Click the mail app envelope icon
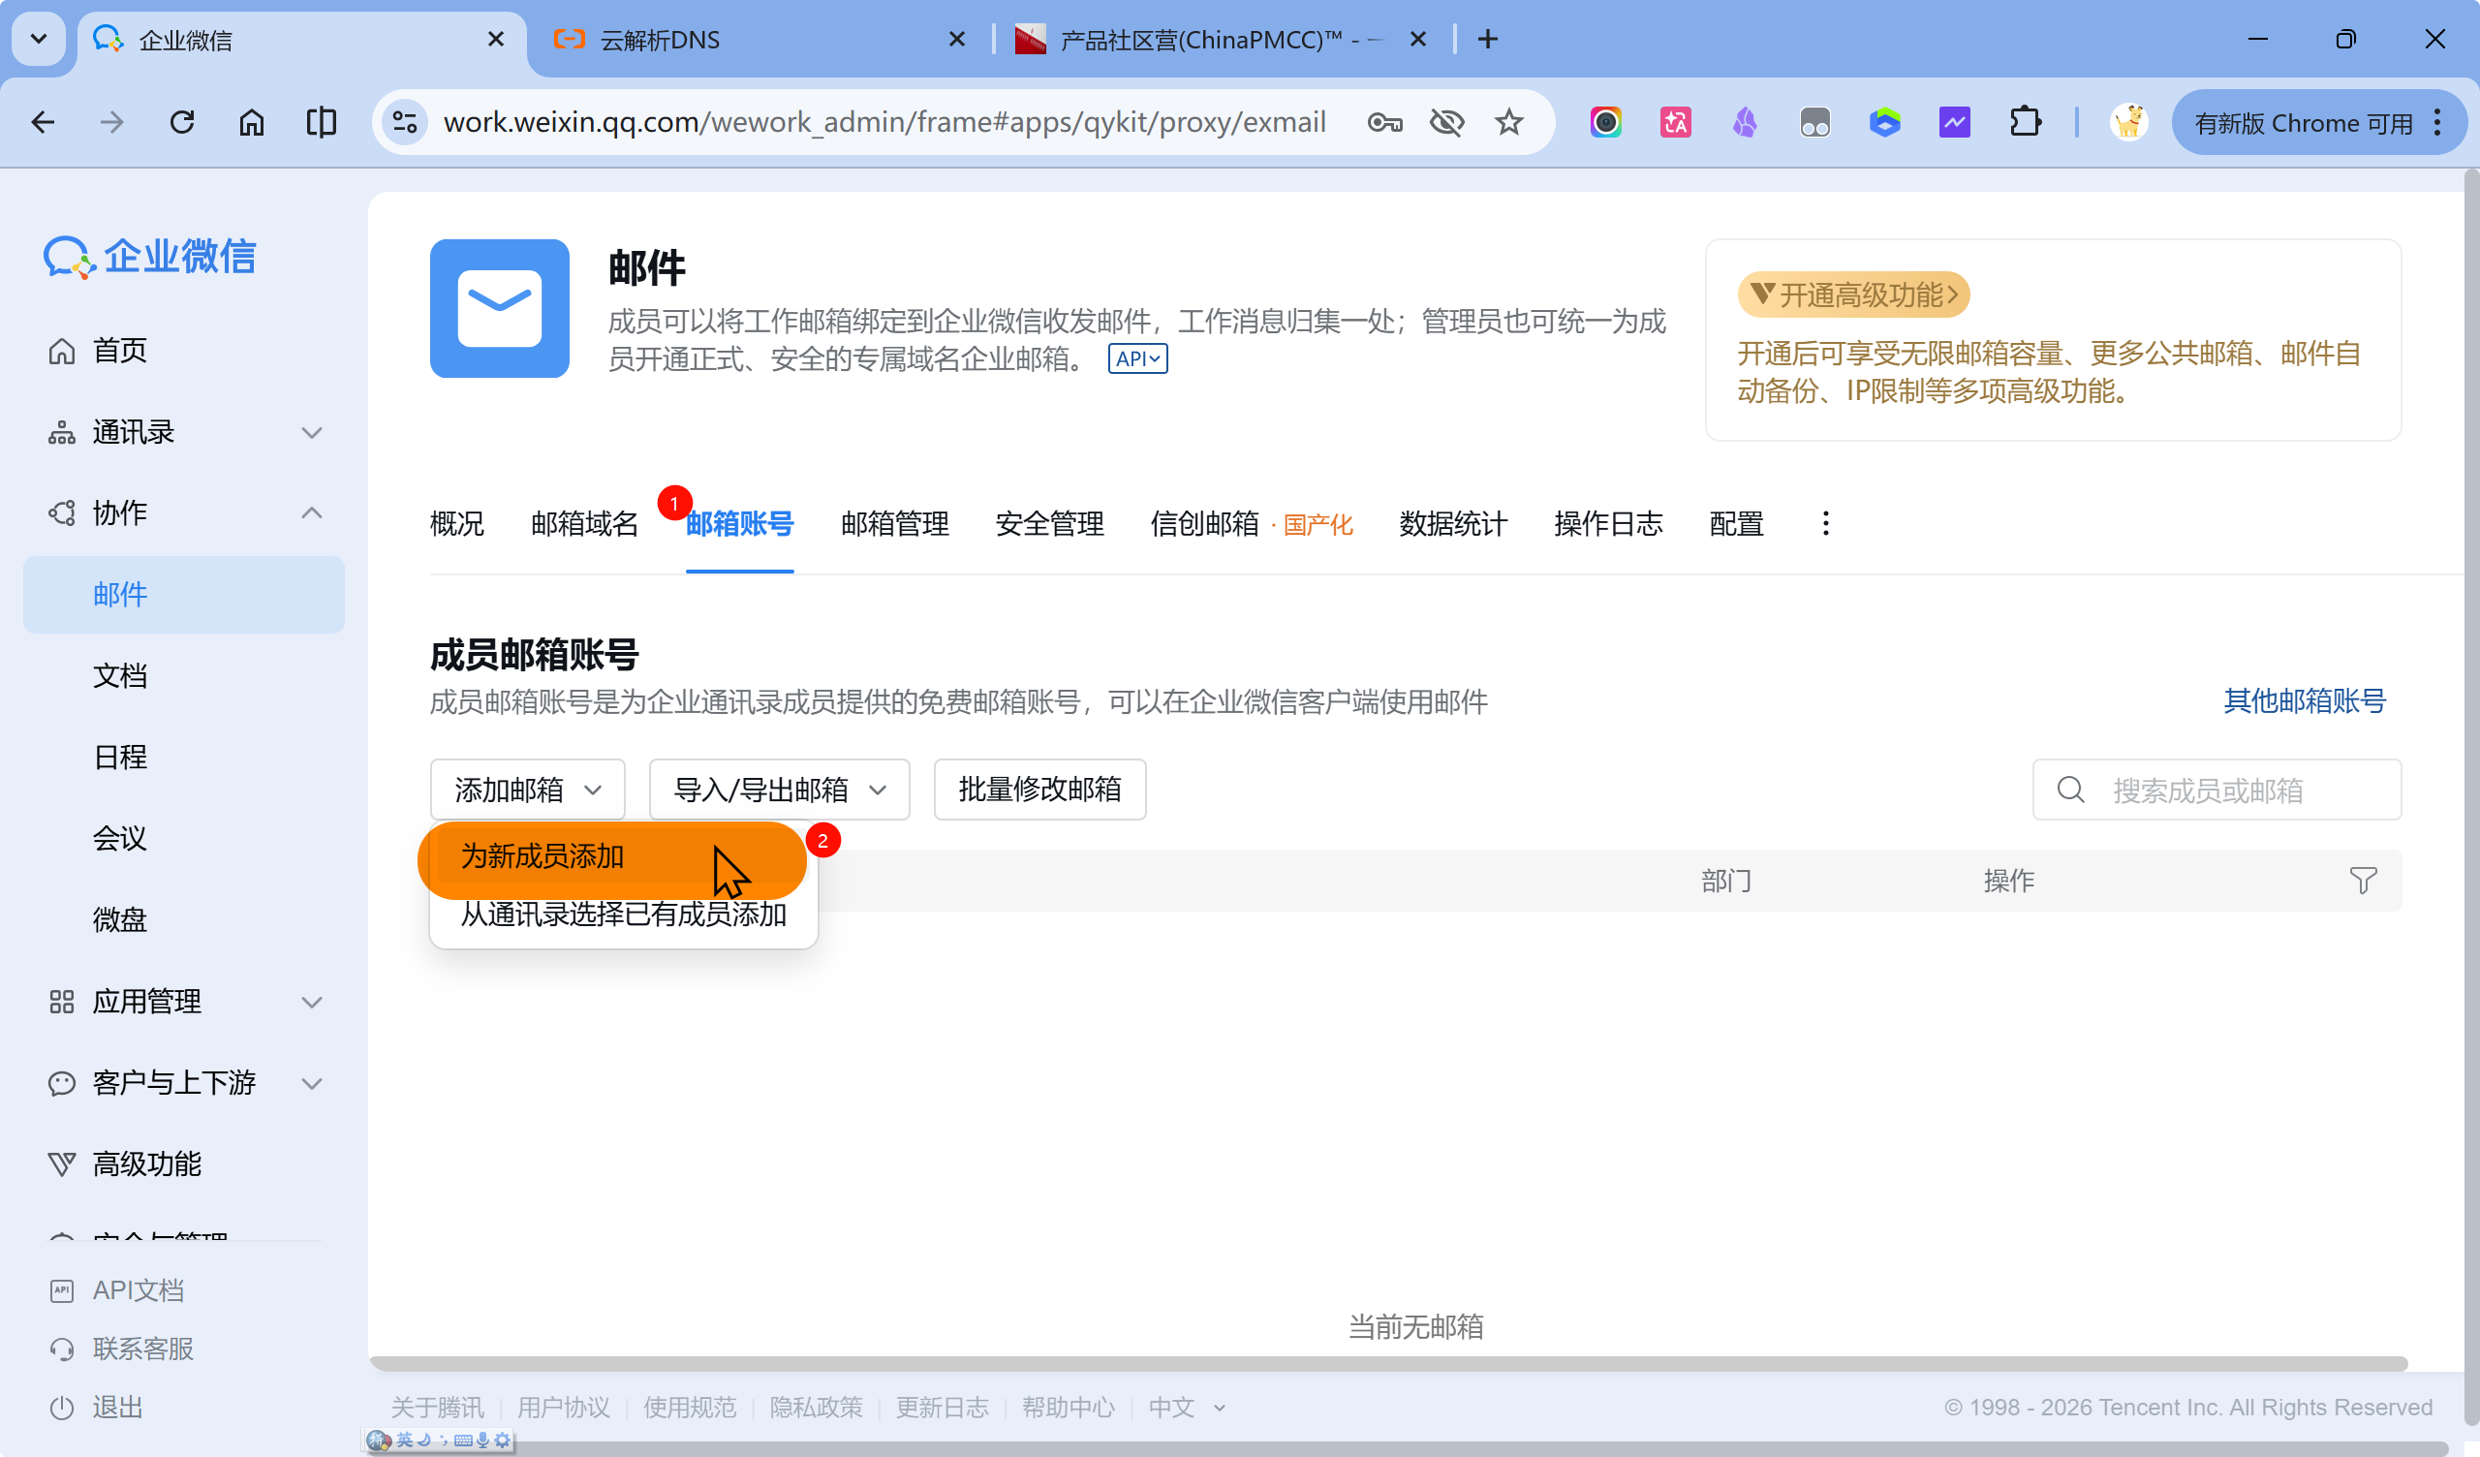The image size is (2480, 1457). (499, 308)
